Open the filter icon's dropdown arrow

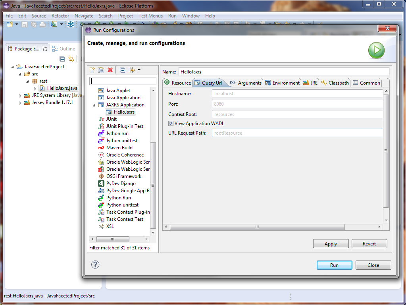point(139,70)
